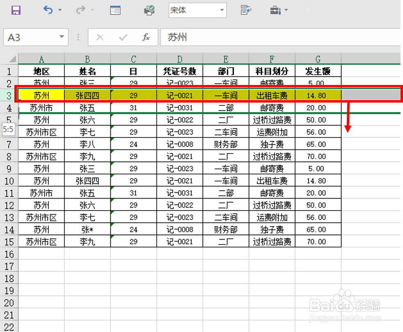Select the Redo icon
Screen dimensions: 403x332
point(80,10)
